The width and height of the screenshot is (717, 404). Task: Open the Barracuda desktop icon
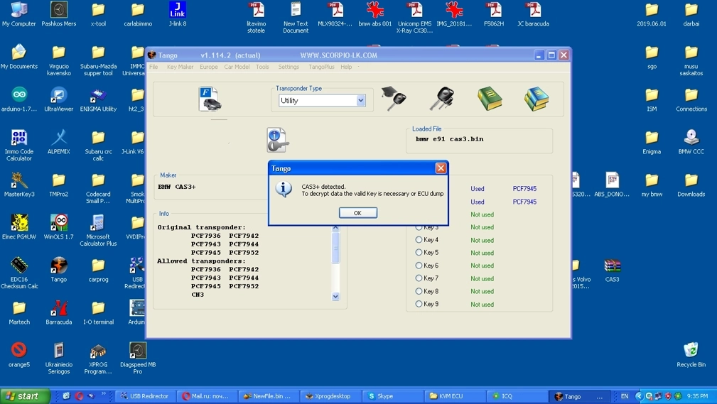point(58,312)
